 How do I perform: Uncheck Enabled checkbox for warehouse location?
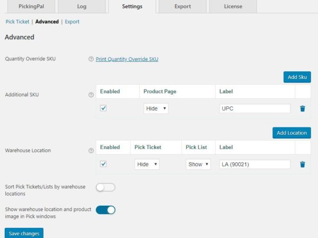coord(103,164)
